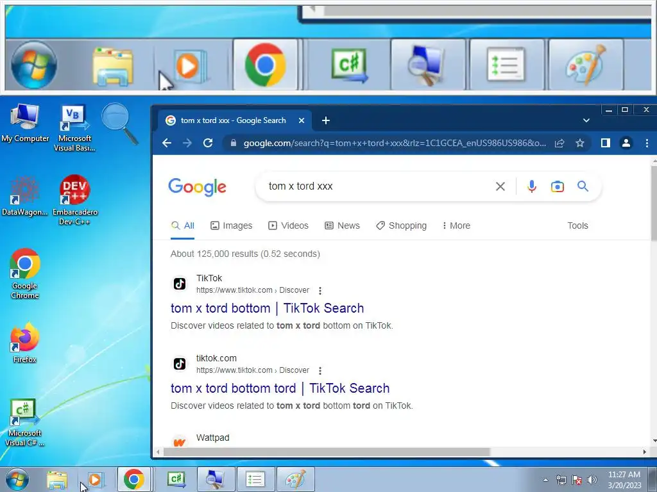
Task: Open the Visual C# taskbar button
Action: point(176,479)
